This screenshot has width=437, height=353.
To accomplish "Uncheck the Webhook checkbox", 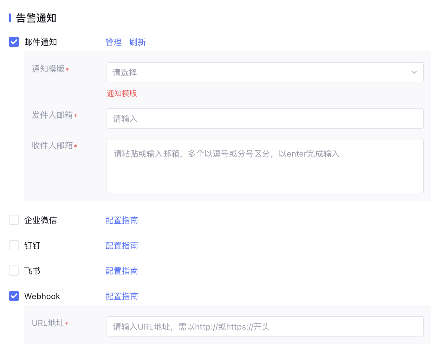I will pyautogui.click(x=14, y=296).
